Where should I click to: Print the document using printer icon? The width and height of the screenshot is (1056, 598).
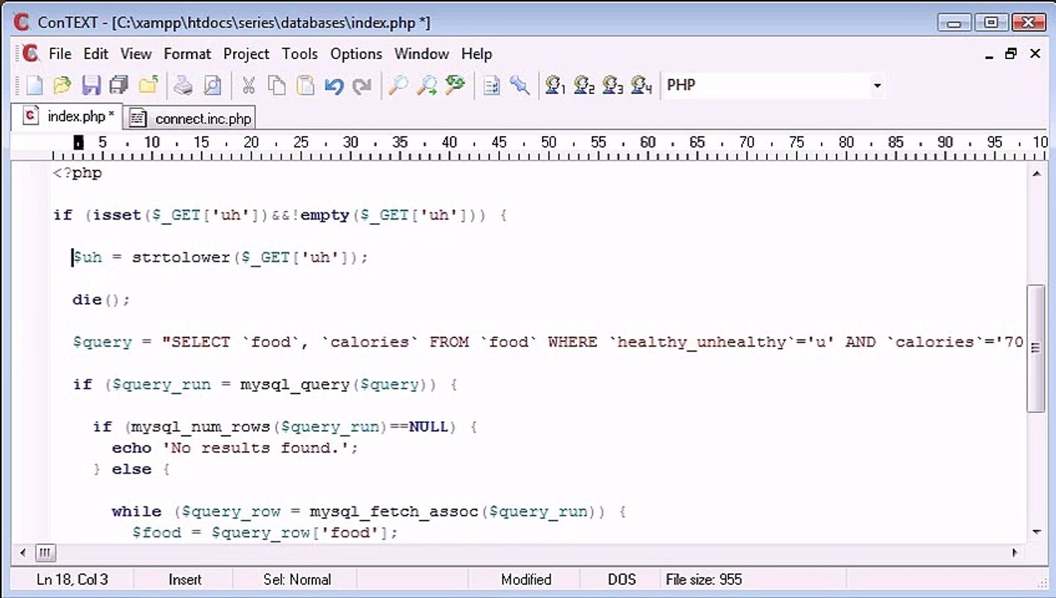(x=183, y=85)
